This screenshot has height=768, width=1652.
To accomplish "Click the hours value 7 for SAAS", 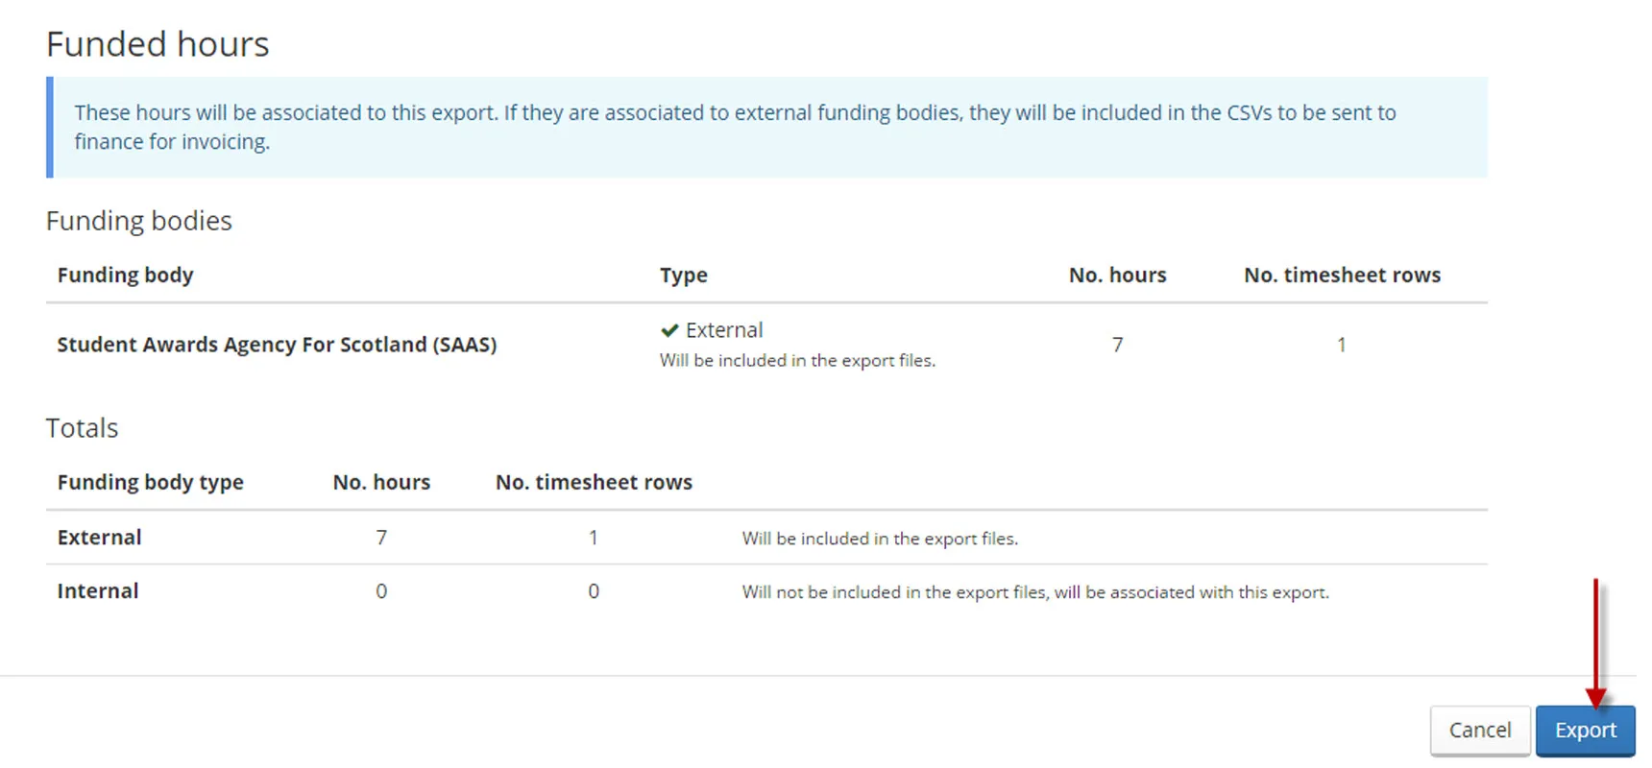I will click(1117, 344).
